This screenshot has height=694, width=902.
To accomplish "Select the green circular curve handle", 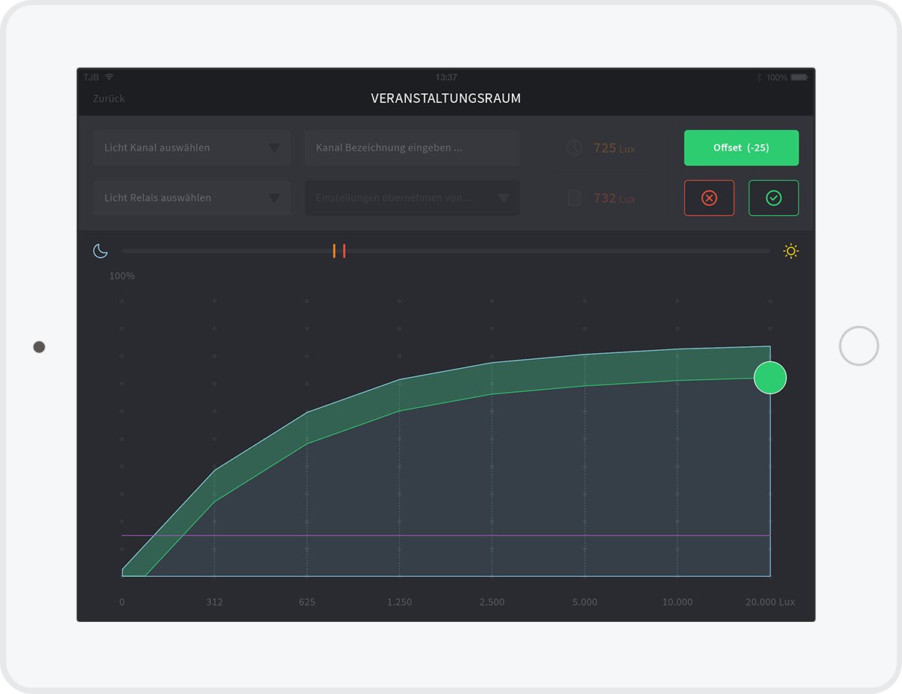I will click(x=770, y=377).
